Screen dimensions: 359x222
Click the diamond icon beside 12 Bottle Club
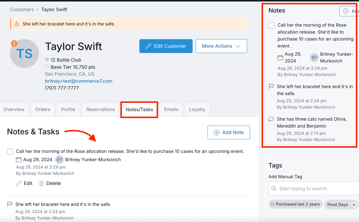[47, 60]
